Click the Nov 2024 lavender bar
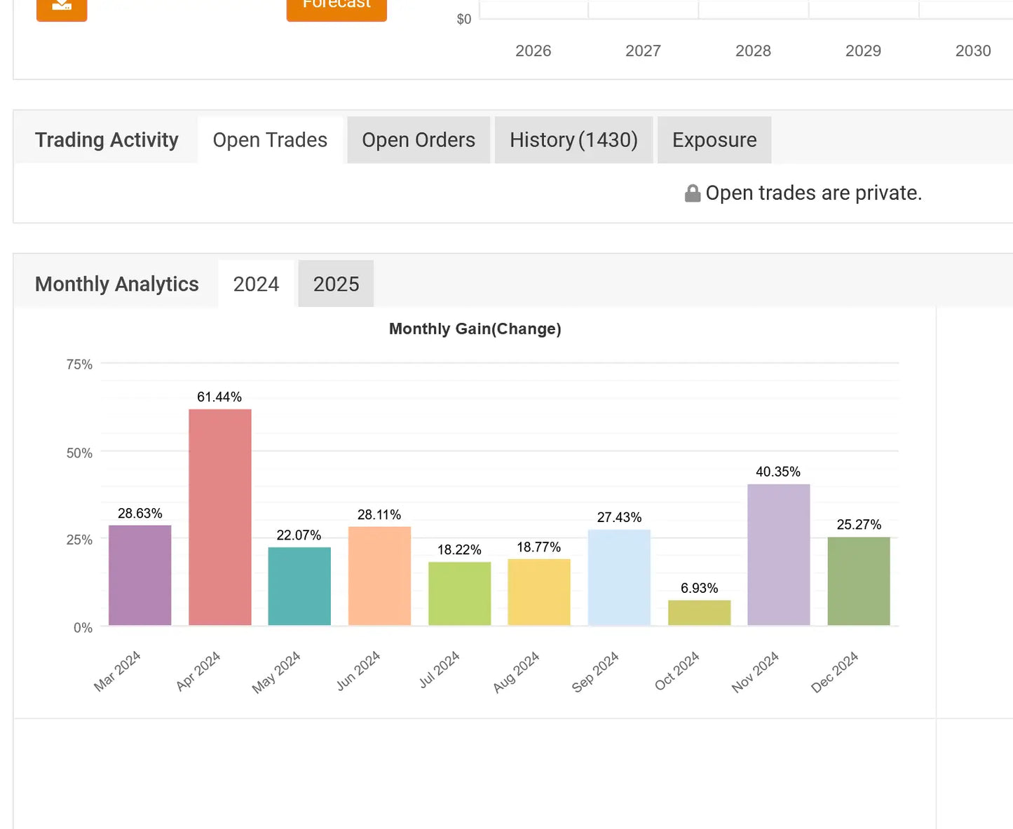This screenshot has width=1013, height=829. tap(779, 555)
